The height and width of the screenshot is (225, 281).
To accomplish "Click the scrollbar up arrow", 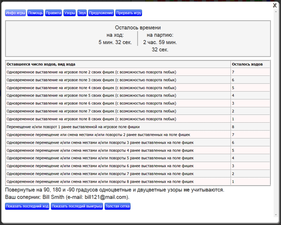I will (x=275, y=12).
